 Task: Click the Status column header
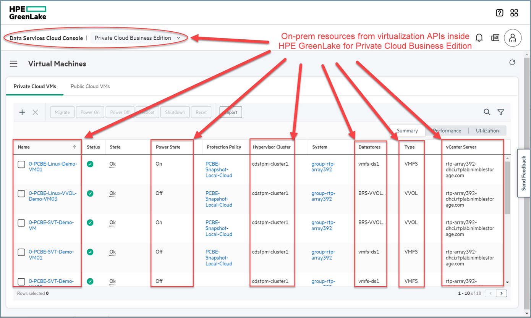coord(93,147)
